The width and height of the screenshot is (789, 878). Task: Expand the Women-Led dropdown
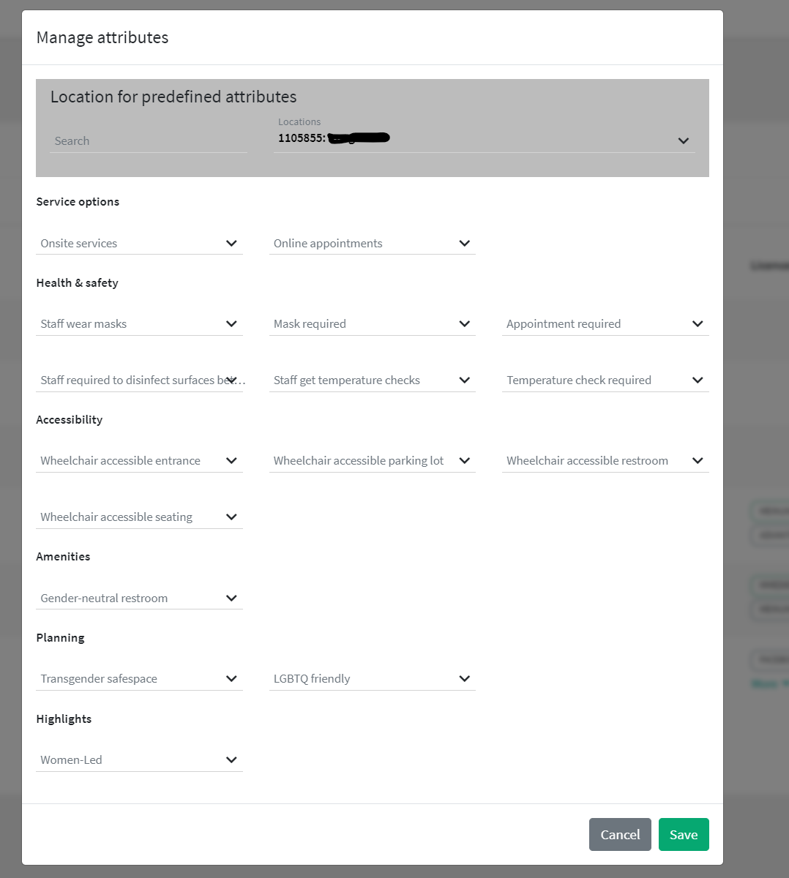click(x=139, y=760)
